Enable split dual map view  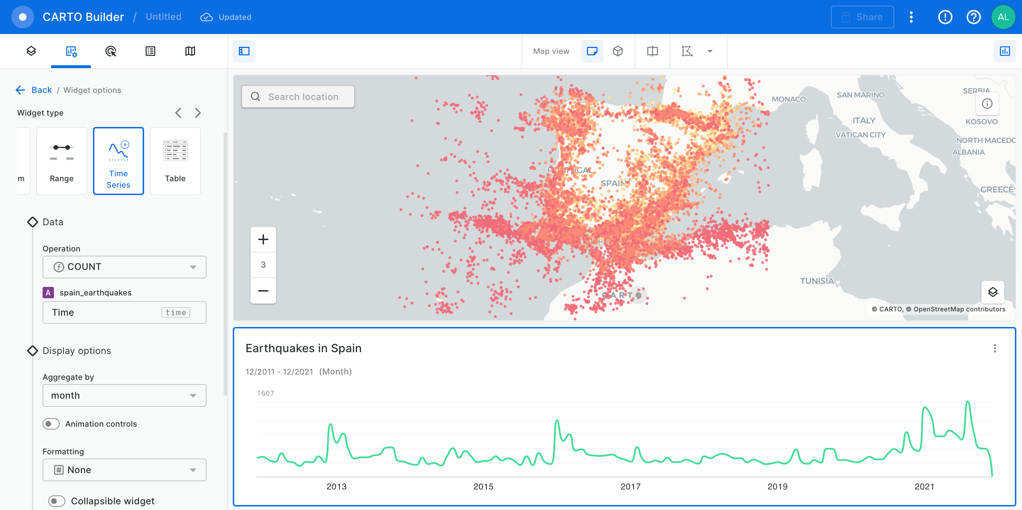652,51
